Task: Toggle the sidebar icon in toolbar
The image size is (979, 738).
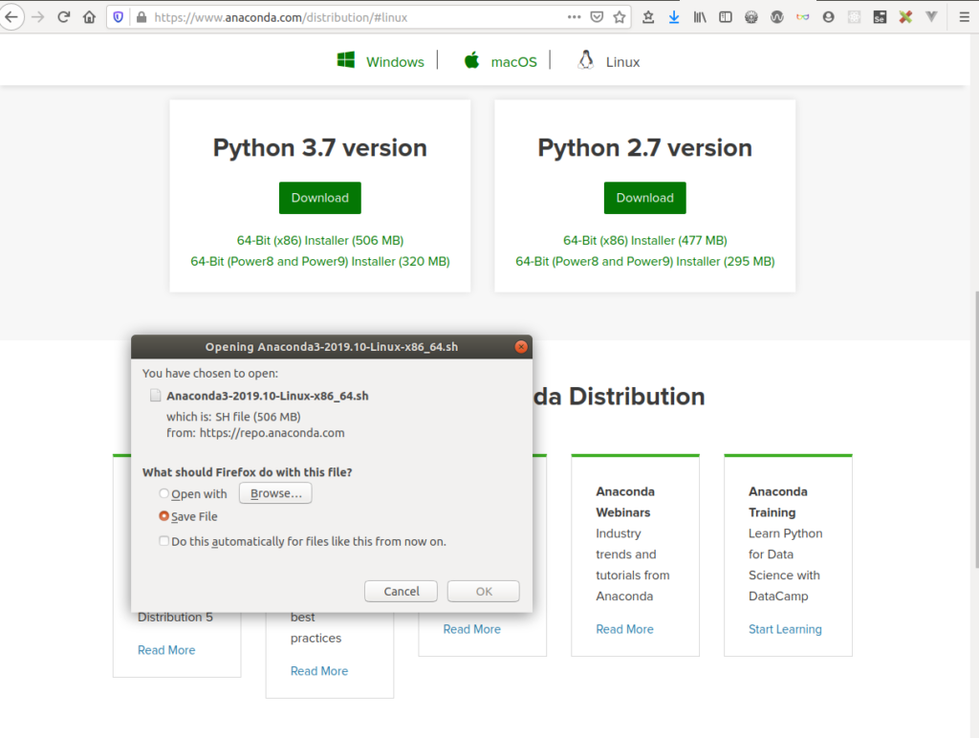Action: [x=724, y=16]
